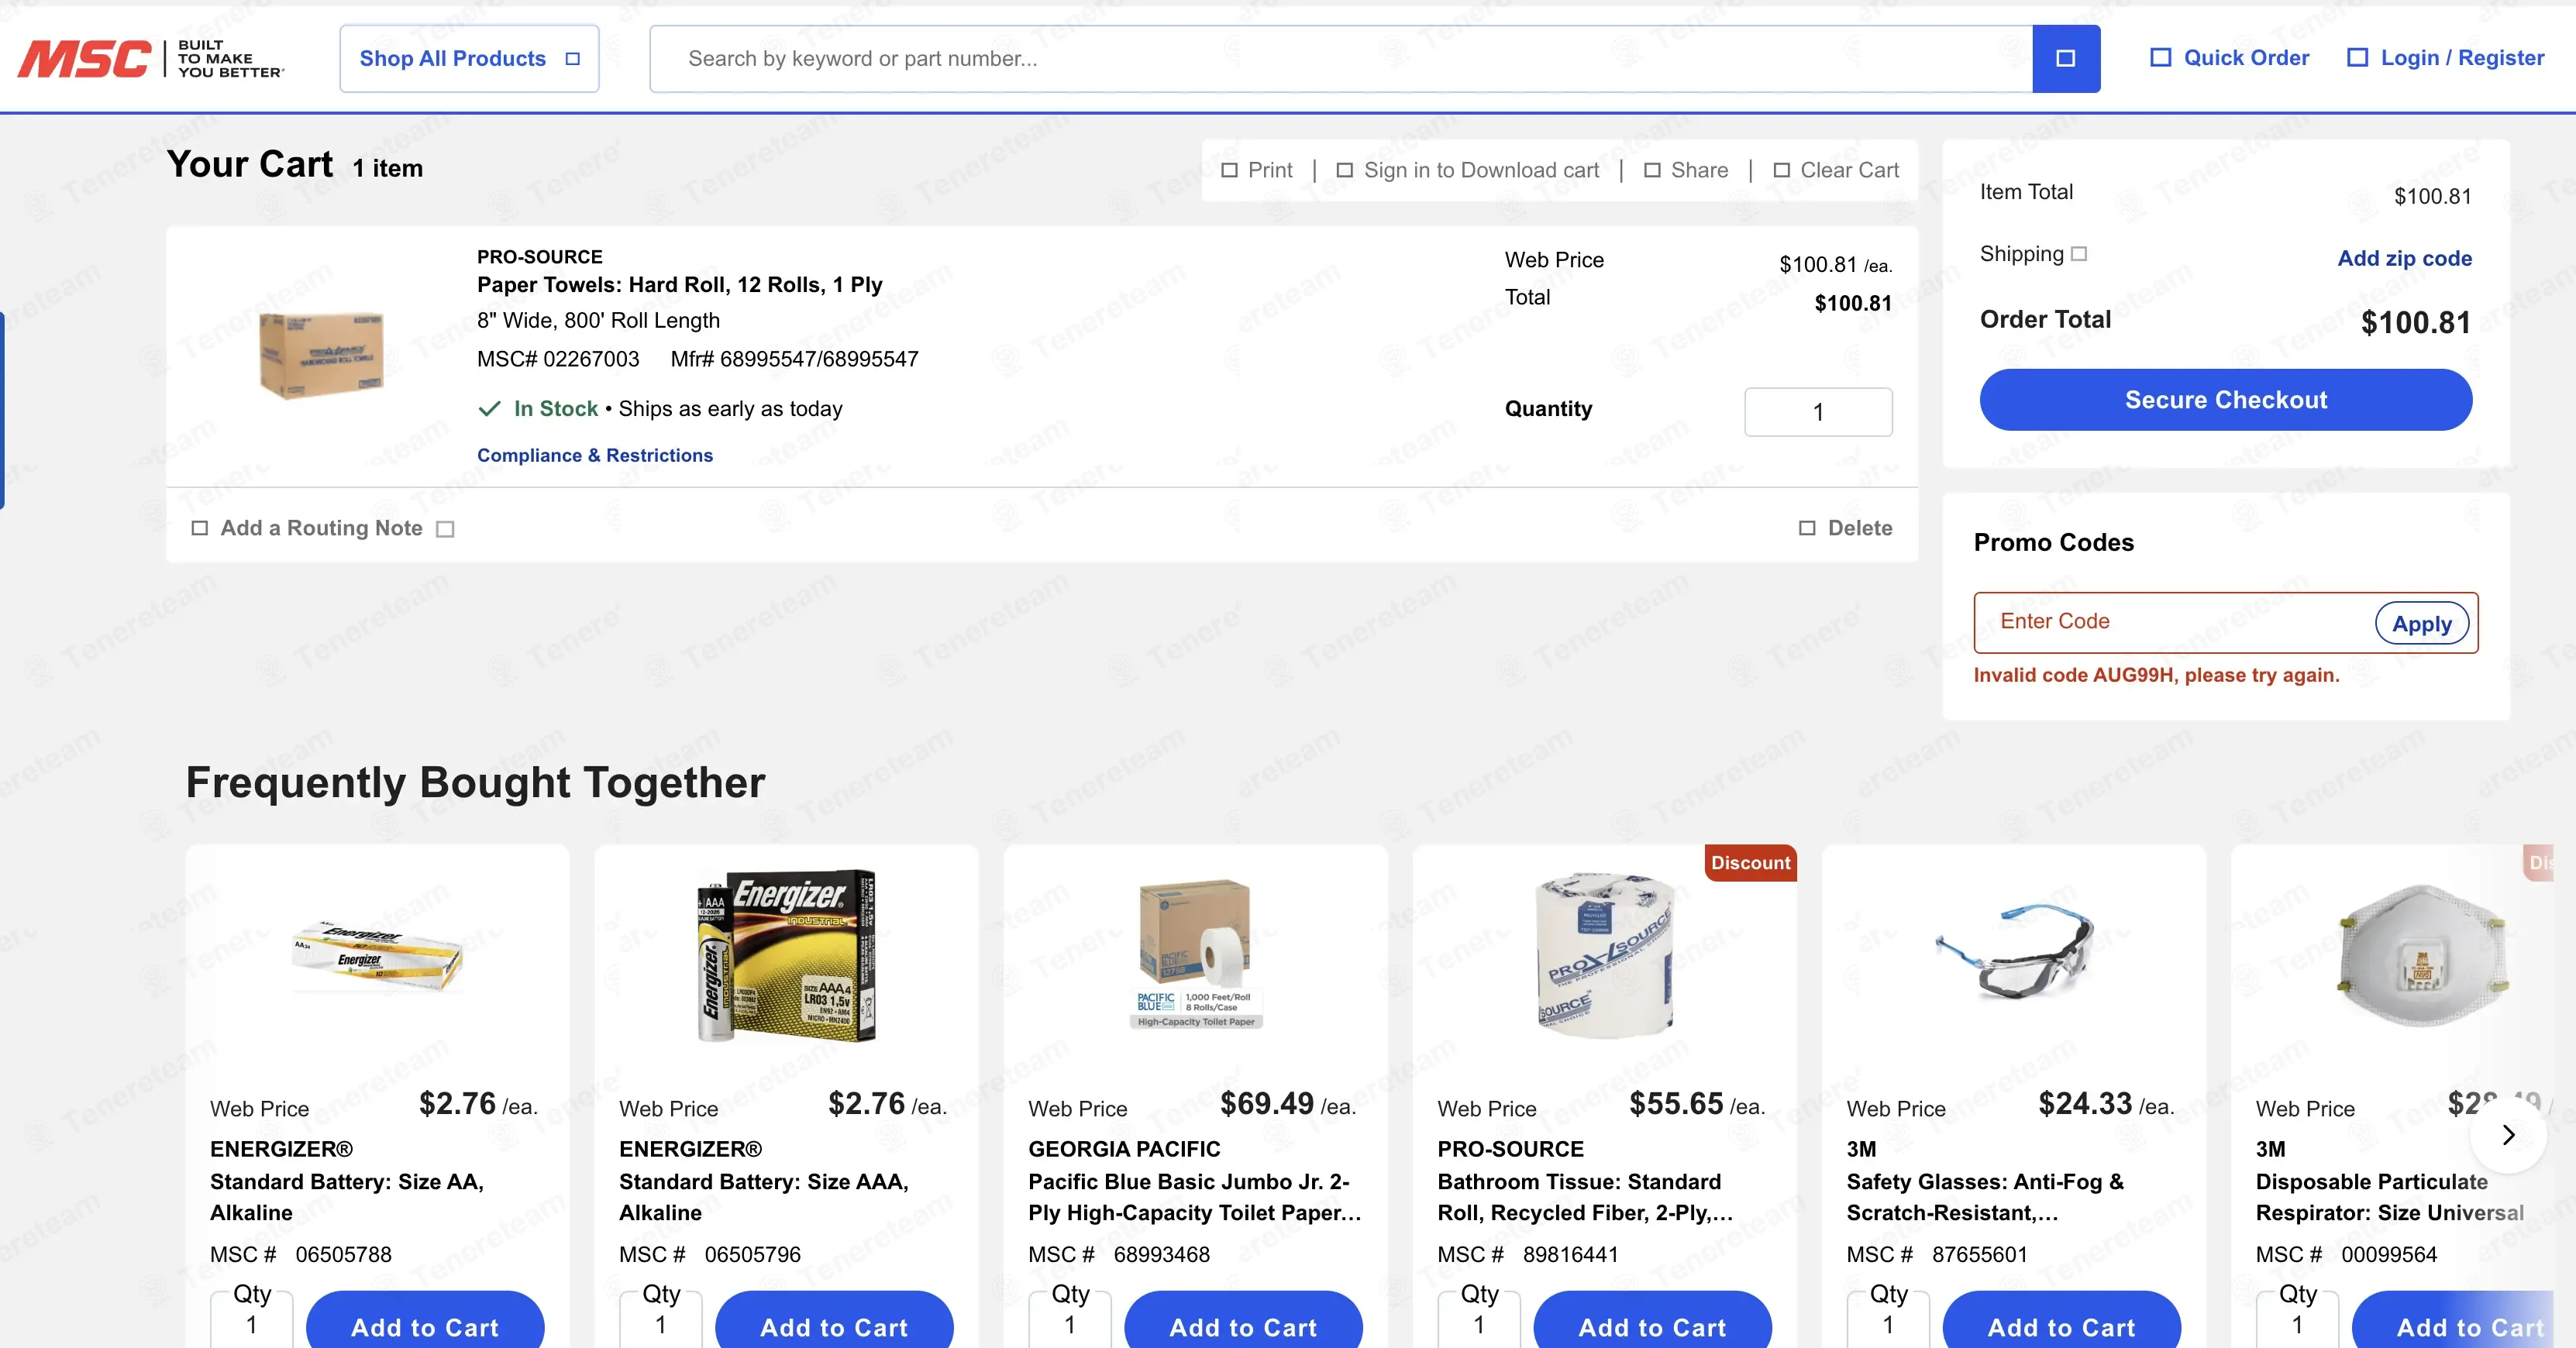Click the Download cart icon
2576x1348 pixels.
point(1345,171)
